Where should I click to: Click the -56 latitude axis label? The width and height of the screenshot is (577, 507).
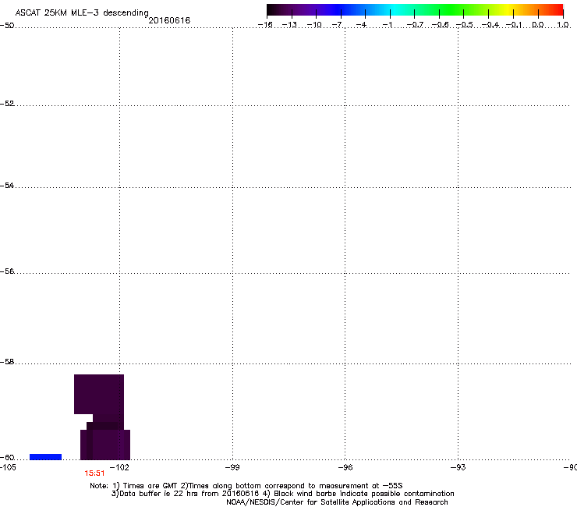(7, 271)
